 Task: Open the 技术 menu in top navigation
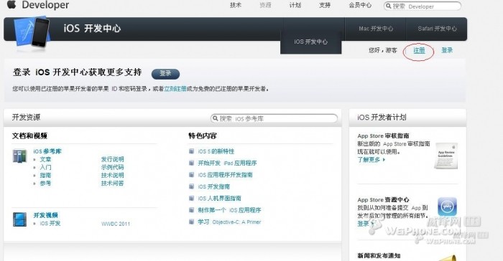pos(236,5)
